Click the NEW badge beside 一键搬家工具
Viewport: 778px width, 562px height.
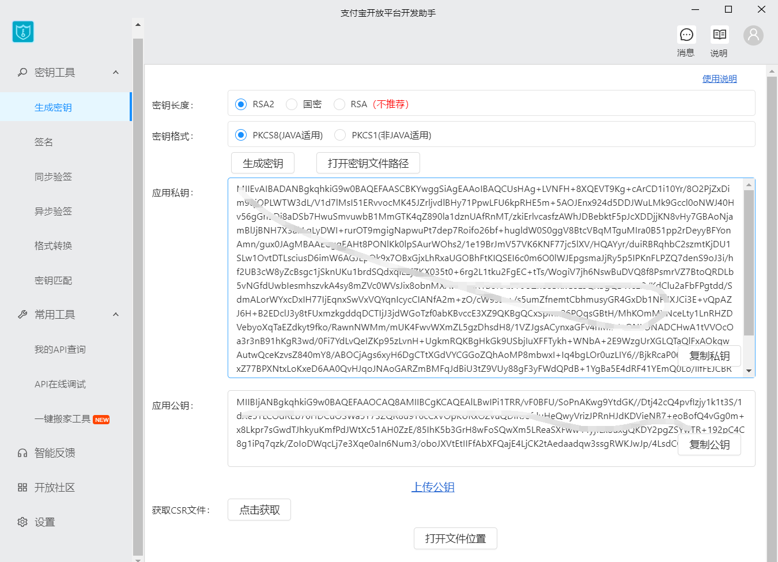click(x=101, y=420)
